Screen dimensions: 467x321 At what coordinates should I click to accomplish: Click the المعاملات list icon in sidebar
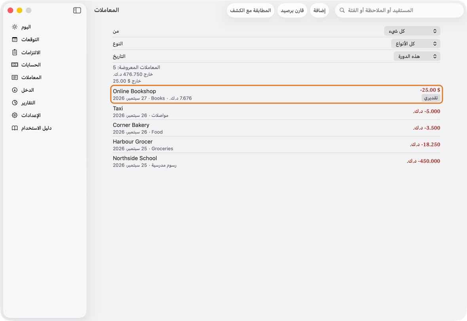pos(15,77)
